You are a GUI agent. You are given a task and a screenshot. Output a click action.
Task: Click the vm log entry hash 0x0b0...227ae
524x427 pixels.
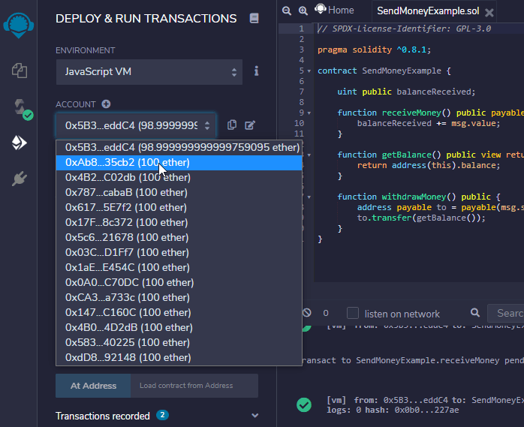coord(426,410)
